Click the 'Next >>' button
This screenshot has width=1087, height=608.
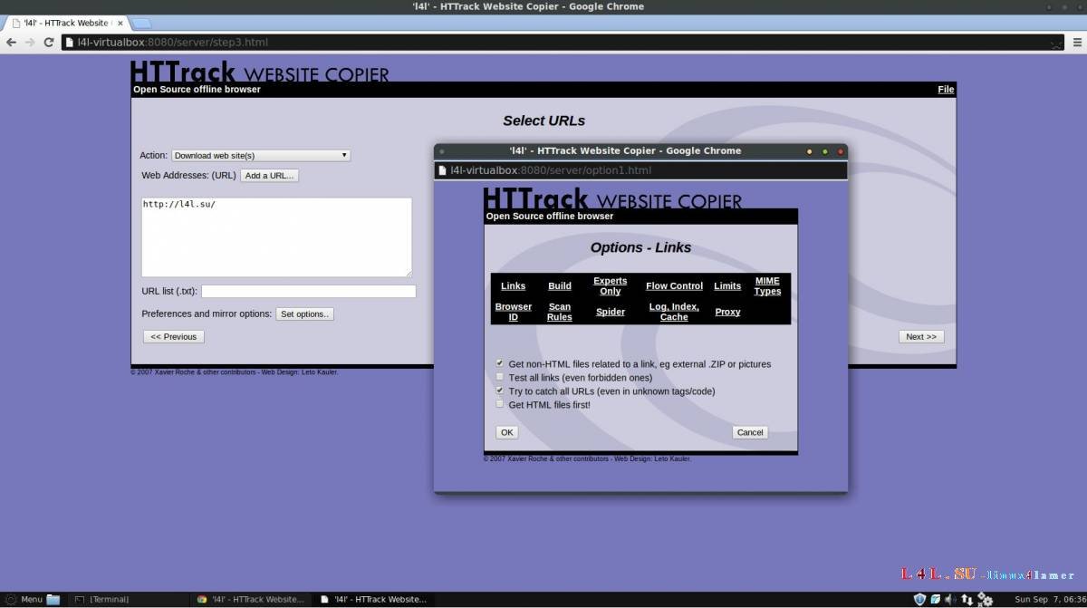click(921, 336)
